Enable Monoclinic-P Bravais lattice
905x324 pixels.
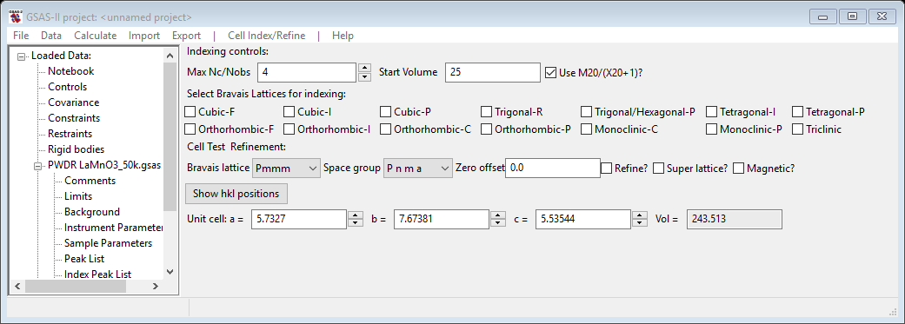click(x=711, y=129)
